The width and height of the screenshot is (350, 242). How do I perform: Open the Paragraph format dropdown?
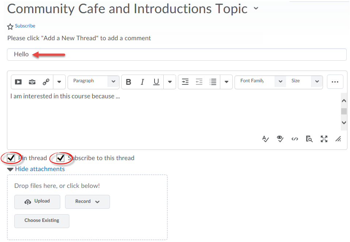[x=94, y=82]
